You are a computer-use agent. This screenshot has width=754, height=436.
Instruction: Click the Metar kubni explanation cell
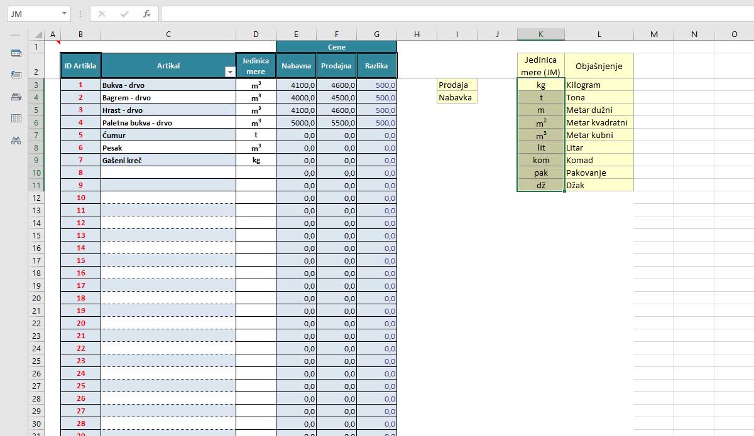[598, 135]
